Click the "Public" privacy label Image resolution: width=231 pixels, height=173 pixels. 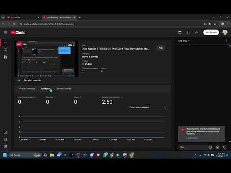coord(89,64)
